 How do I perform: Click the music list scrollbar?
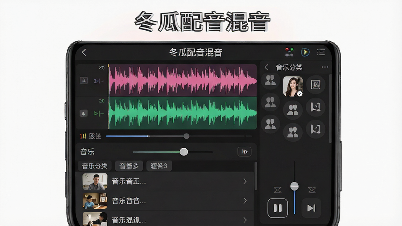(x=255, y=176)
